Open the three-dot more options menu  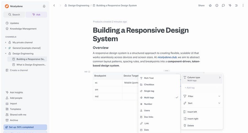point(243,5)
